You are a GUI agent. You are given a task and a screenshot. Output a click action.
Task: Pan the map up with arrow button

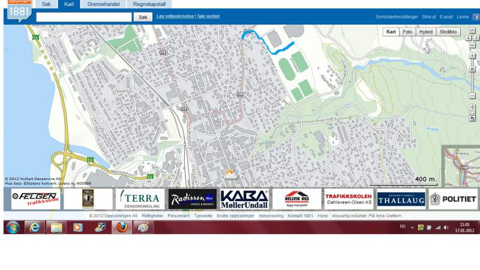click(x=472, y=31)
